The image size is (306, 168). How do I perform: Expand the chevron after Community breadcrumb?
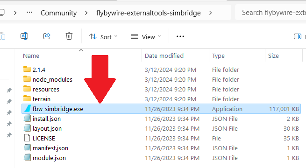[86, 13]
